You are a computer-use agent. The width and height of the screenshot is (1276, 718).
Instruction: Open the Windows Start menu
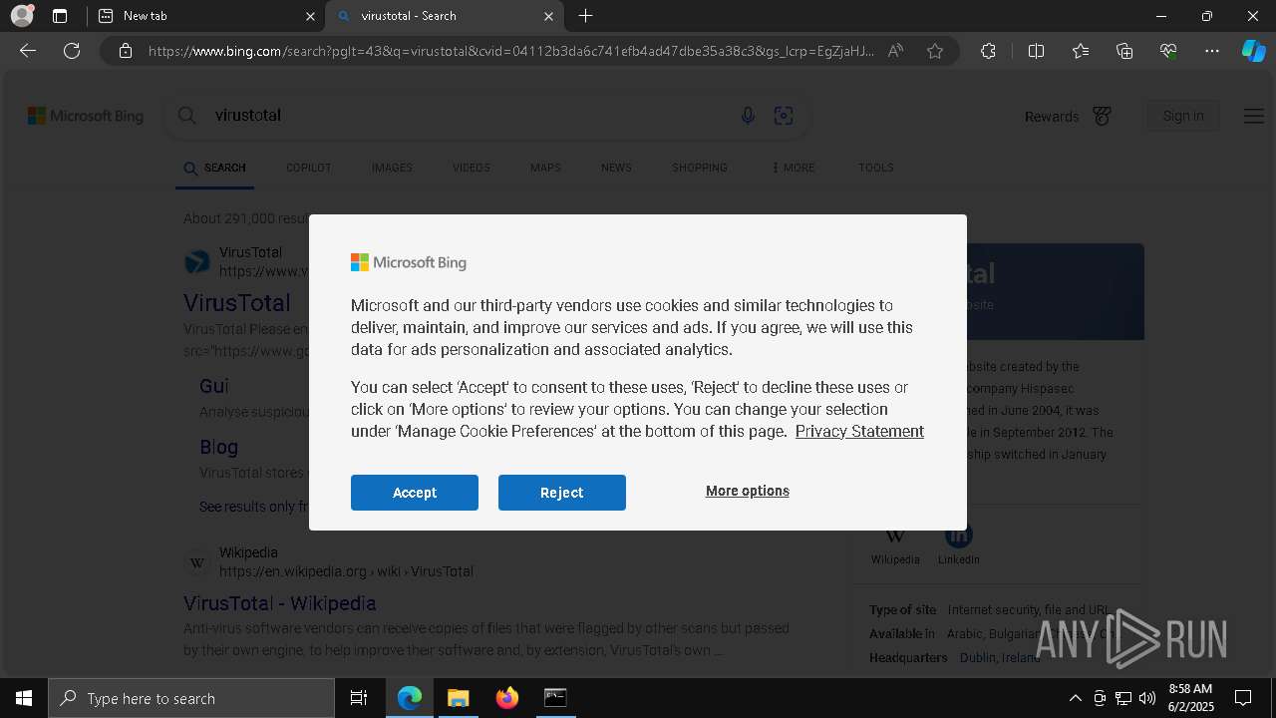pyautogui.click(x=24, y=698)
